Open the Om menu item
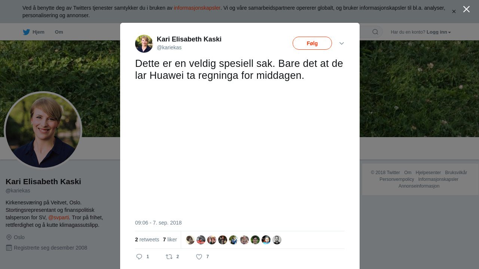 click(x=59, y=32)
